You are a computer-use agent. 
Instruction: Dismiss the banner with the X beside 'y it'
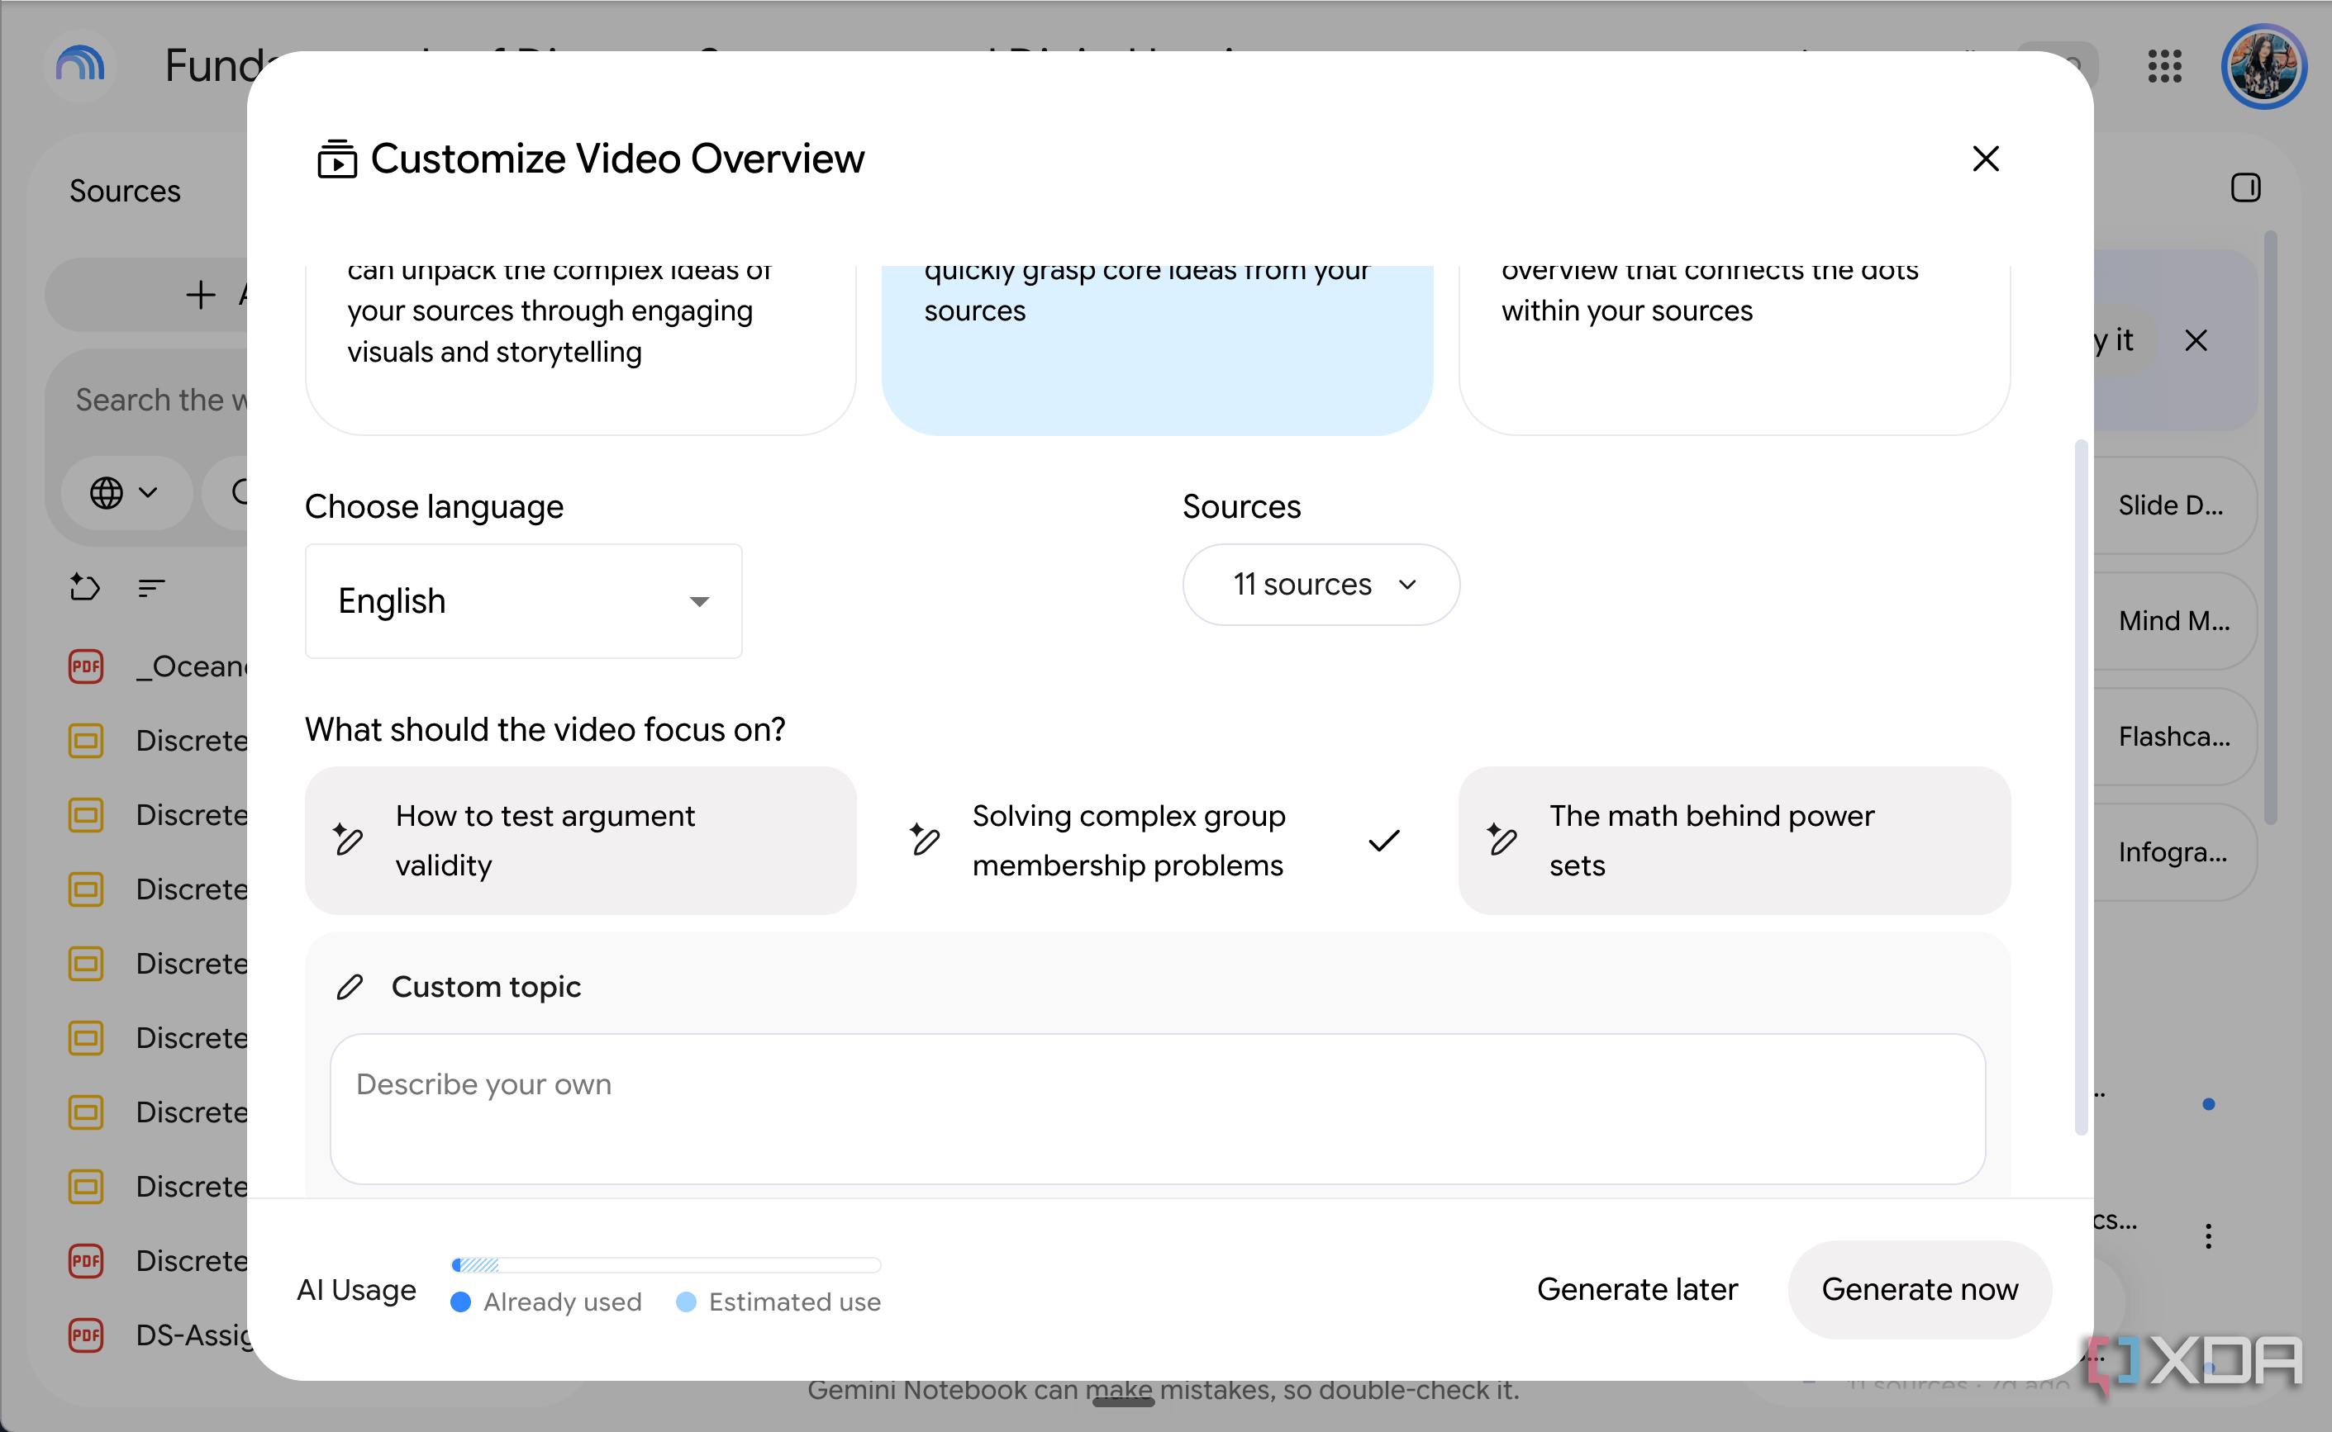pos(2196,340)
